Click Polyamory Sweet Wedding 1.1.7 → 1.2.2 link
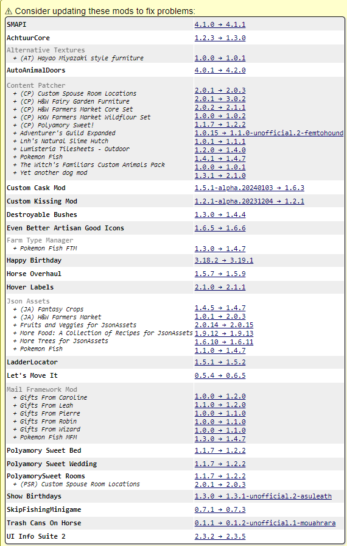 pyautogui.click(x=220, y=464)
